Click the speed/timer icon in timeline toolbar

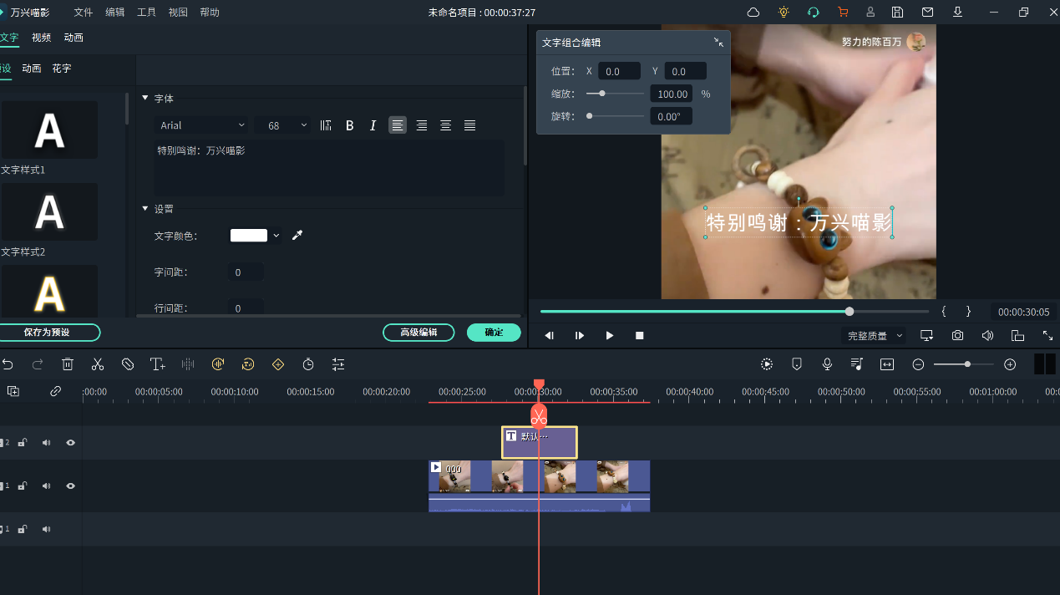(308, 364)
